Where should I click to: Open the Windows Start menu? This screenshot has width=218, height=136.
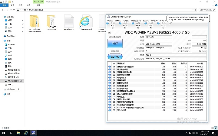[3, 133]
